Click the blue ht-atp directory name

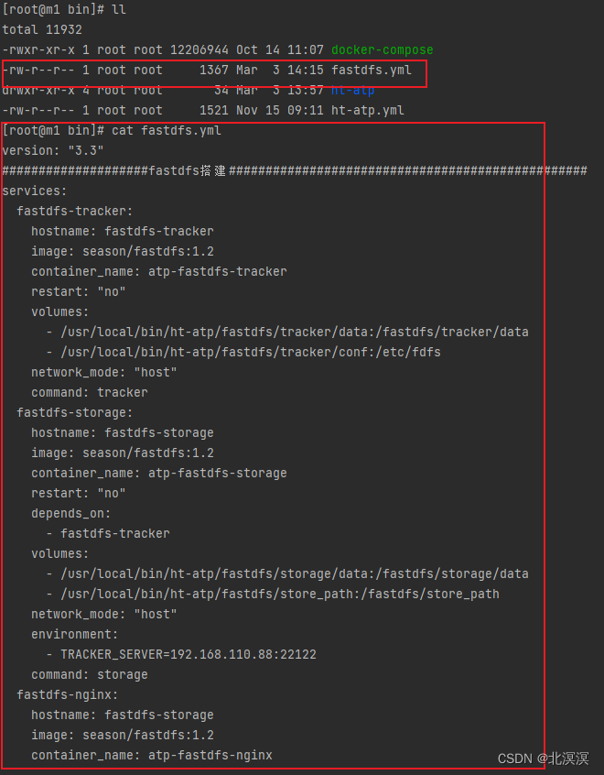(352, 91)
